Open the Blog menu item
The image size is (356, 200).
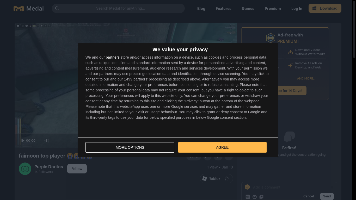(x=201, y=9)
